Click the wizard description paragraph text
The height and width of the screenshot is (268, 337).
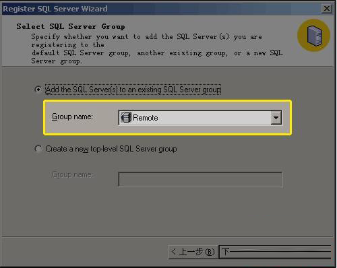[x=157, y=48]
